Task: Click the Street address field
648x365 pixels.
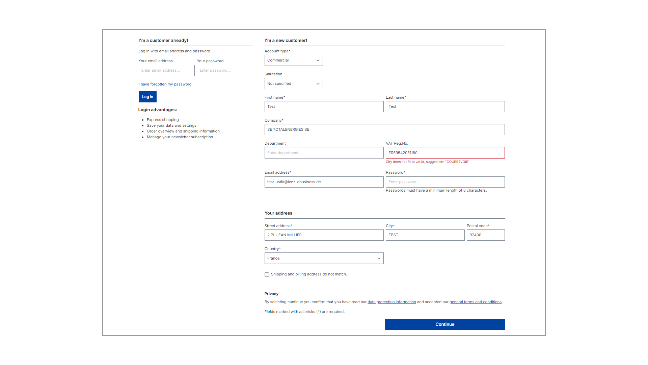Action: click(x=324, y=235)
